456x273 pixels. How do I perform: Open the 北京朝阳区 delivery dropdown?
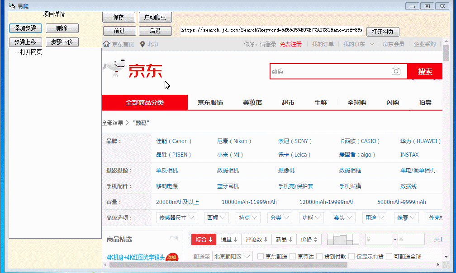pyautogui.click(x=233, y=256)
